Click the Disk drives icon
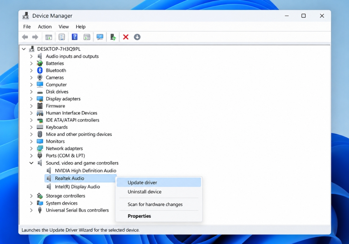This screenshot has width=349, height=244. (x=40, y=92)
